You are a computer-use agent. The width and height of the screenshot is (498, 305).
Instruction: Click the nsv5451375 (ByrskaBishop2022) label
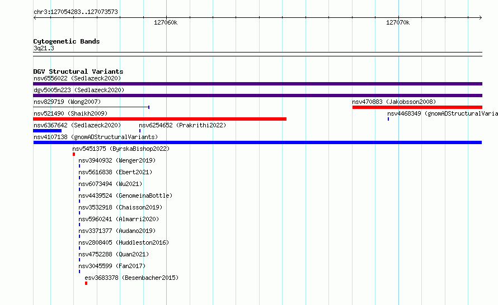click(121, 149)
